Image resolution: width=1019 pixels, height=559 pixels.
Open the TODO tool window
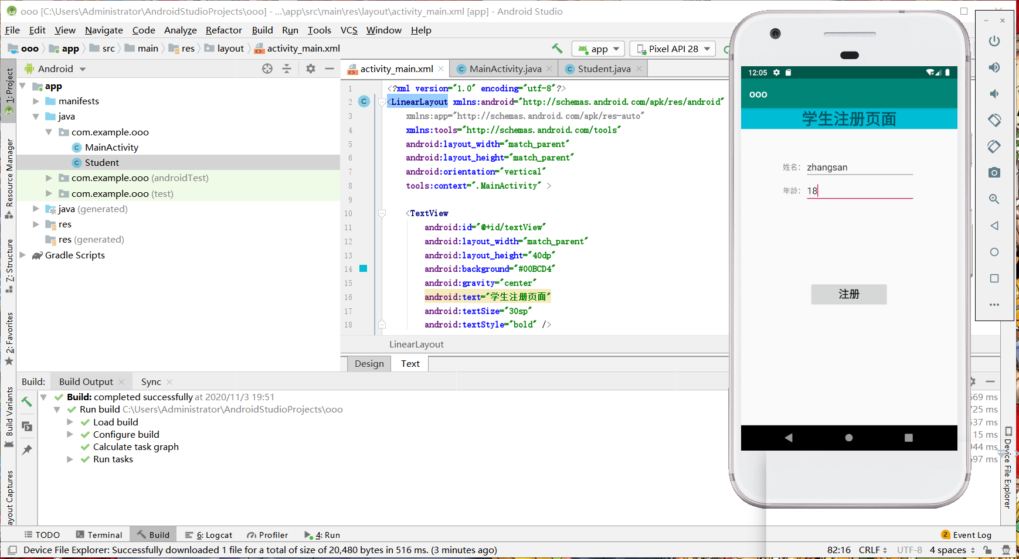click(x=42, y=535)
